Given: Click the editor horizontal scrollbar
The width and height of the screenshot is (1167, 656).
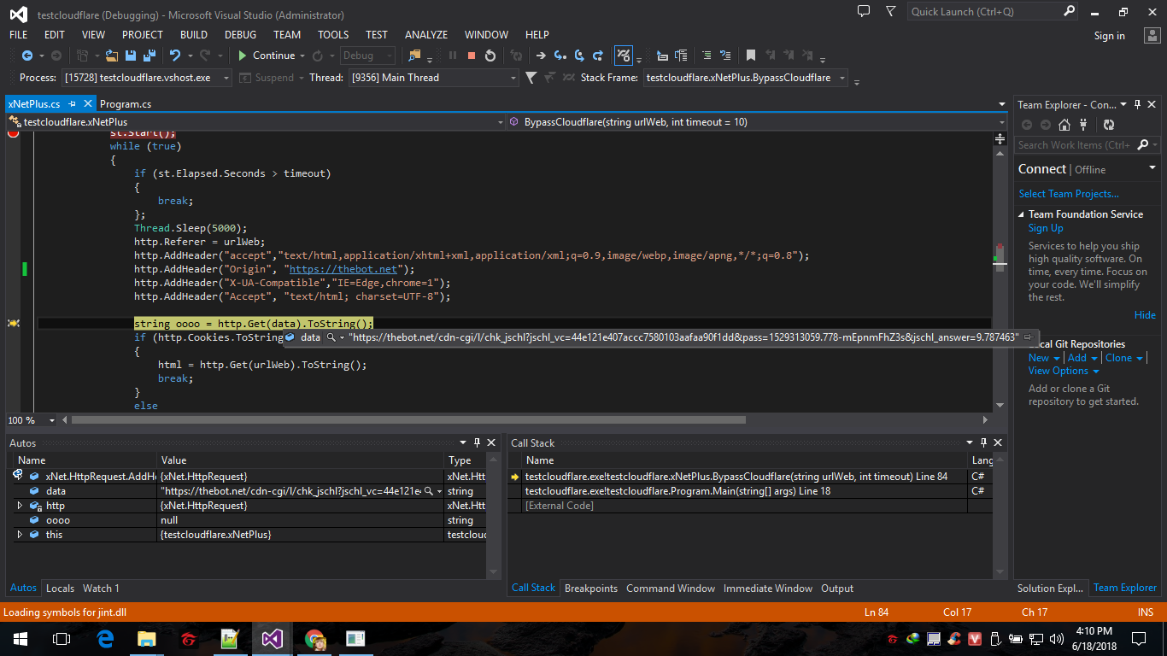Looking at the screenshot, I should pos(408,420).
